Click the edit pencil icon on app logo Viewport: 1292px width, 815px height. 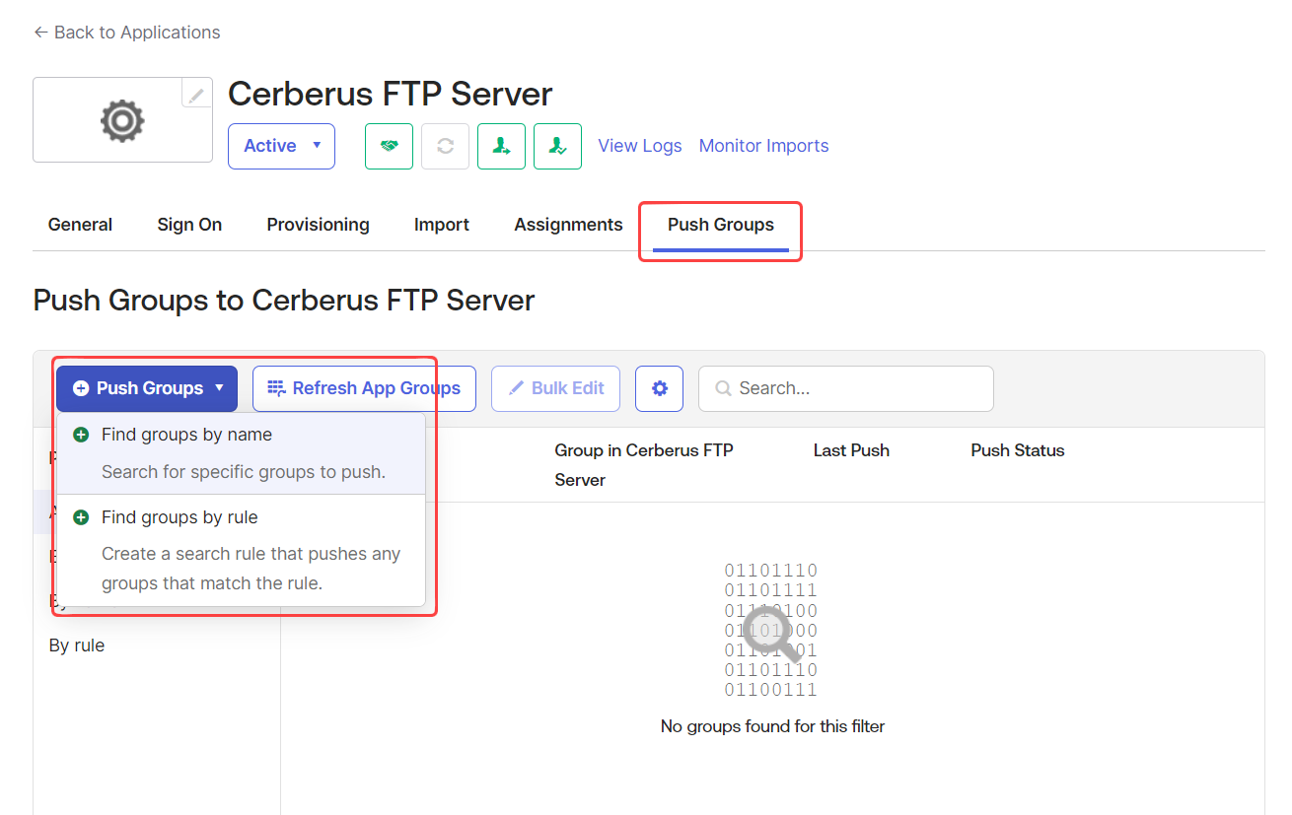click(x=196, y=95)
